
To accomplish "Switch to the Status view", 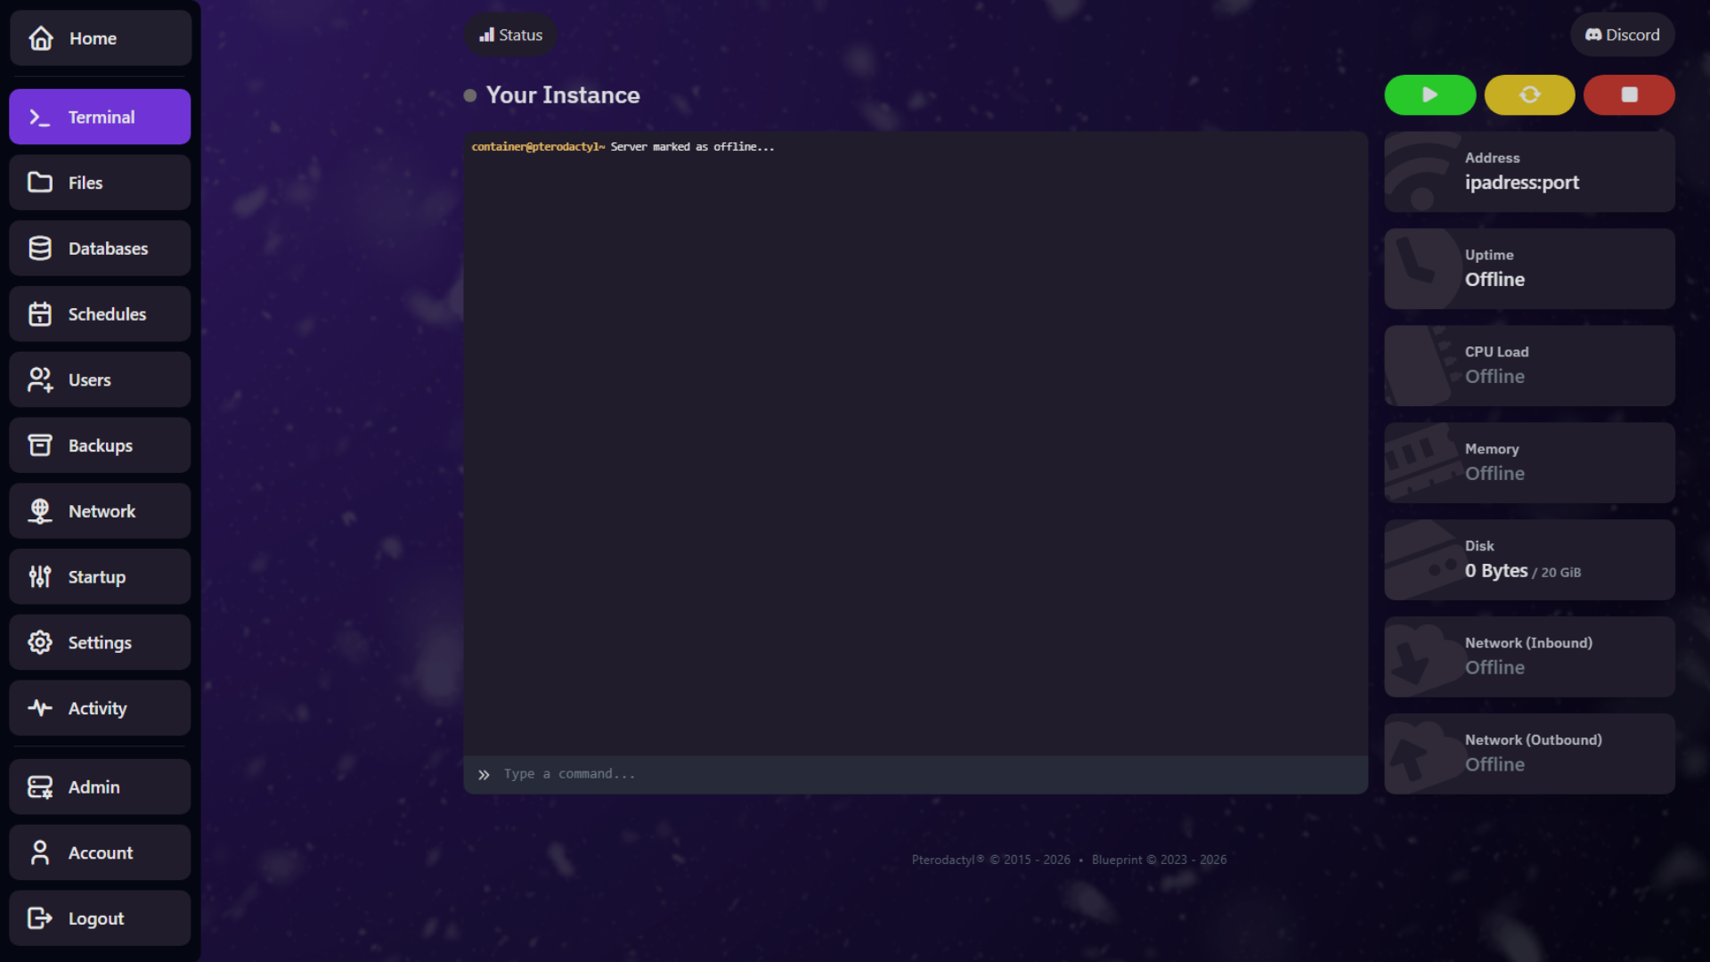I will pos(509,35).
